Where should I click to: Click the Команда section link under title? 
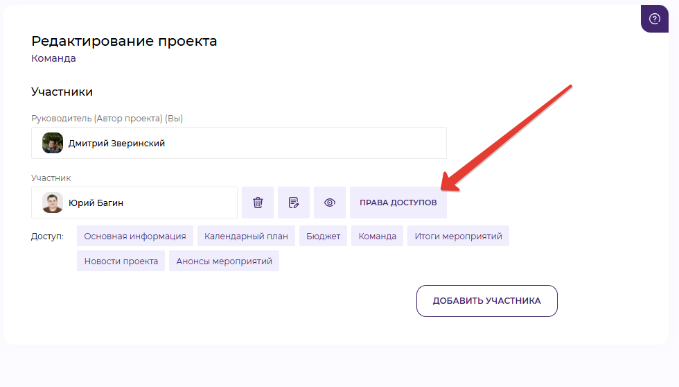tap(53, 58)
